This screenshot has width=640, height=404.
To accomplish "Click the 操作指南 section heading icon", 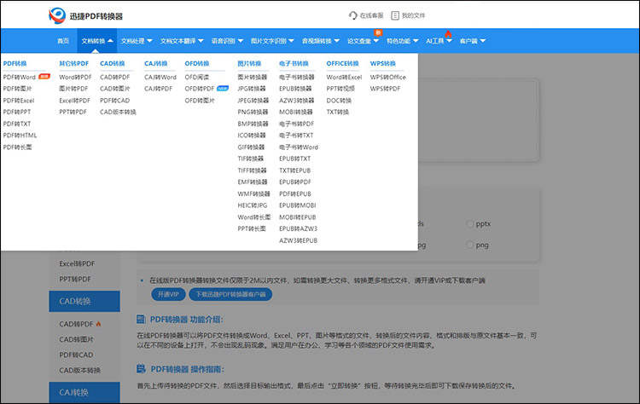I will 141,369.
